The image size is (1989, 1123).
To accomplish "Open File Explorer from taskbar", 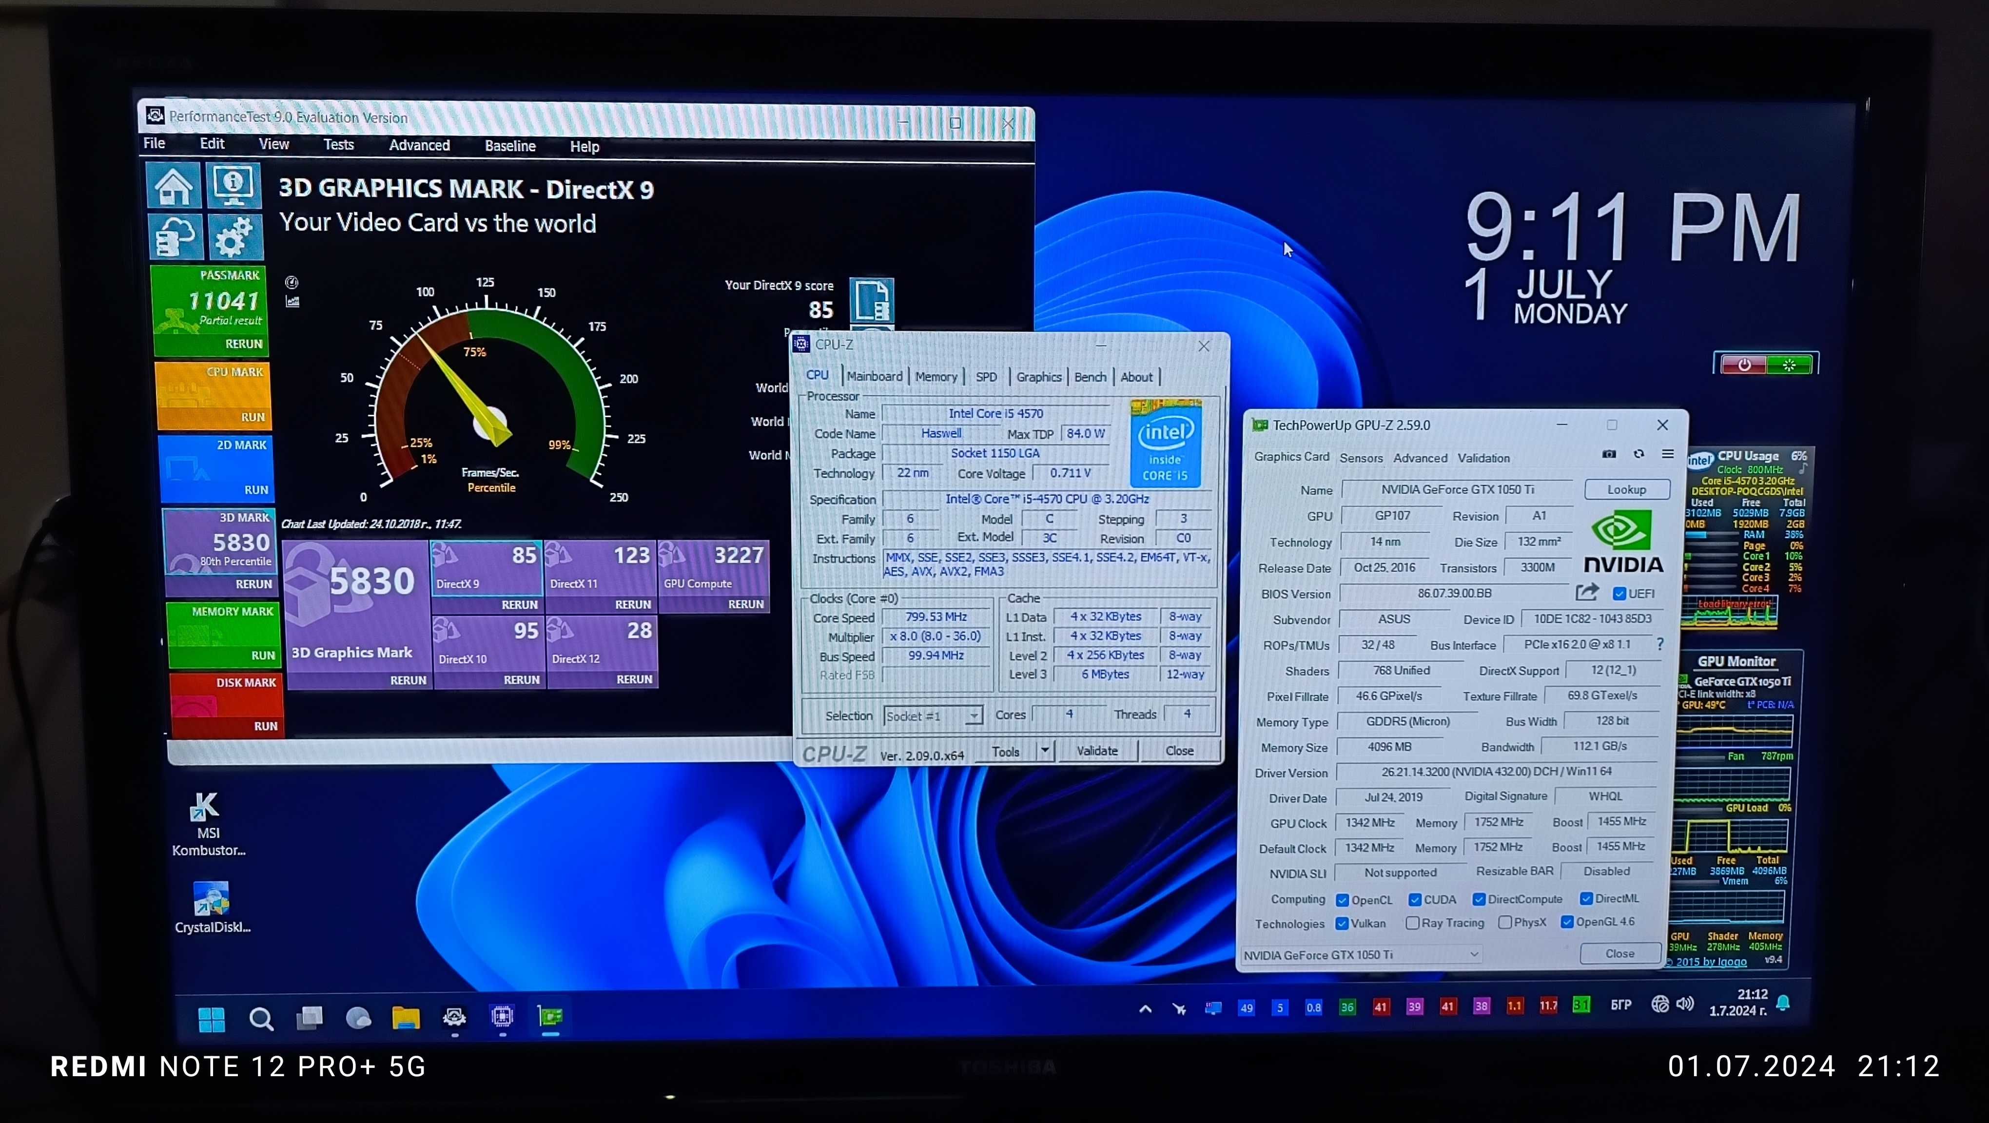I will 406,1018.
